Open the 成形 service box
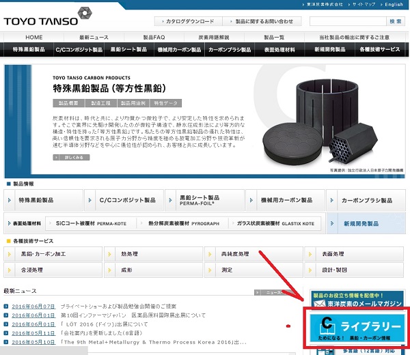Screen dimensions: 410x355 click(x=154, y=270)
